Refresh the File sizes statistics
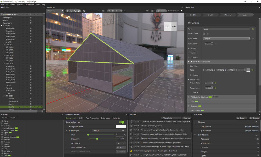Screen dimensions: 261x157 256,122
